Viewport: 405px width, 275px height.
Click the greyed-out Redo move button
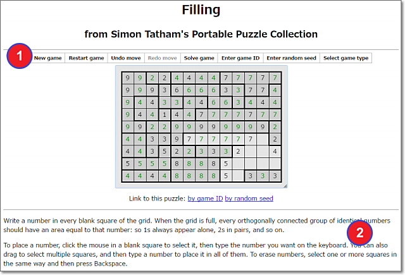[x=161, y=58]
